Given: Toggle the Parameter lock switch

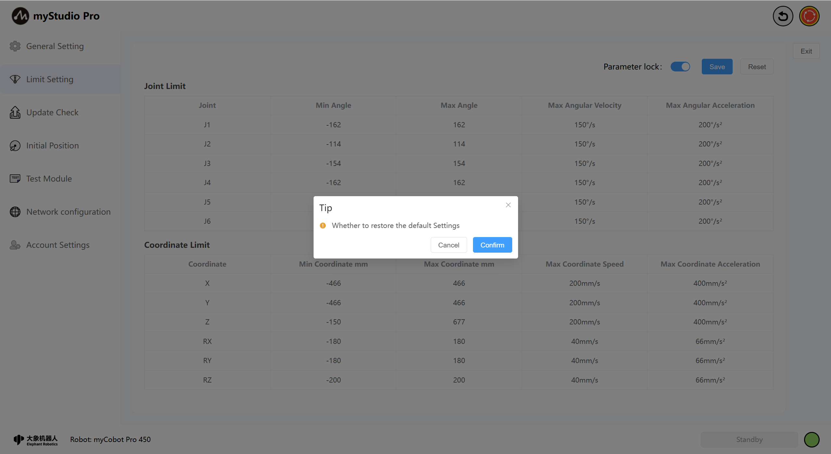Looking at the screenshot, I should click(680, 67).
